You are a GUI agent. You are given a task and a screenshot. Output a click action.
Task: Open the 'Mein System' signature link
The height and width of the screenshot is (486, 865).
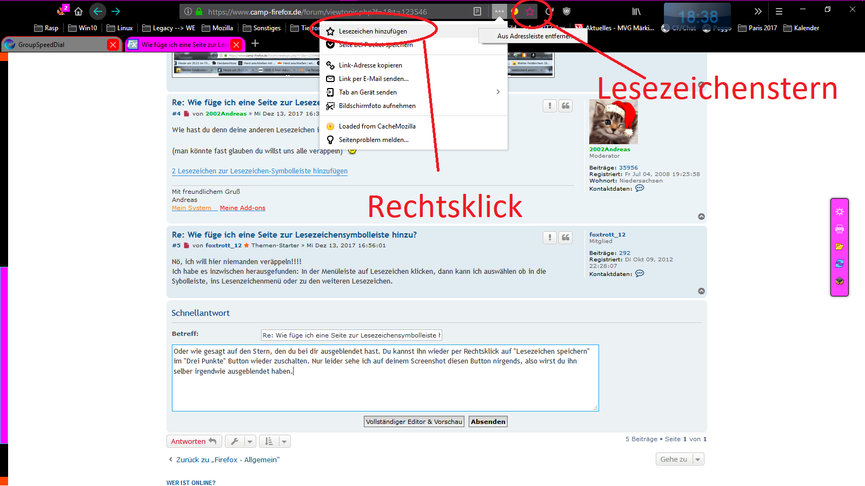coord(191,208)
